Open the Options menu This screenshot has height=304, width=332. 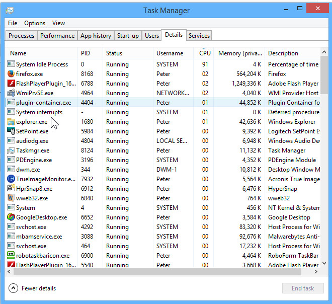pos(35,23)
